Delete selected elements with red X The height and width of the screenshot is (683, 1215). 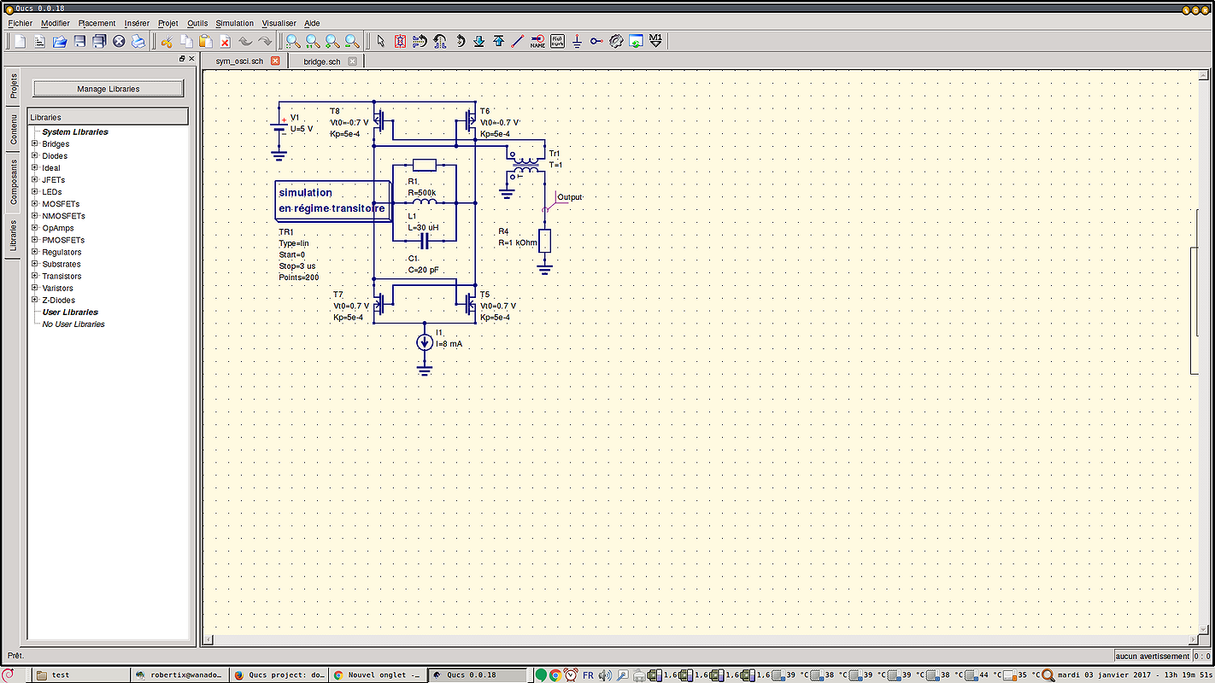click(226, 41)
